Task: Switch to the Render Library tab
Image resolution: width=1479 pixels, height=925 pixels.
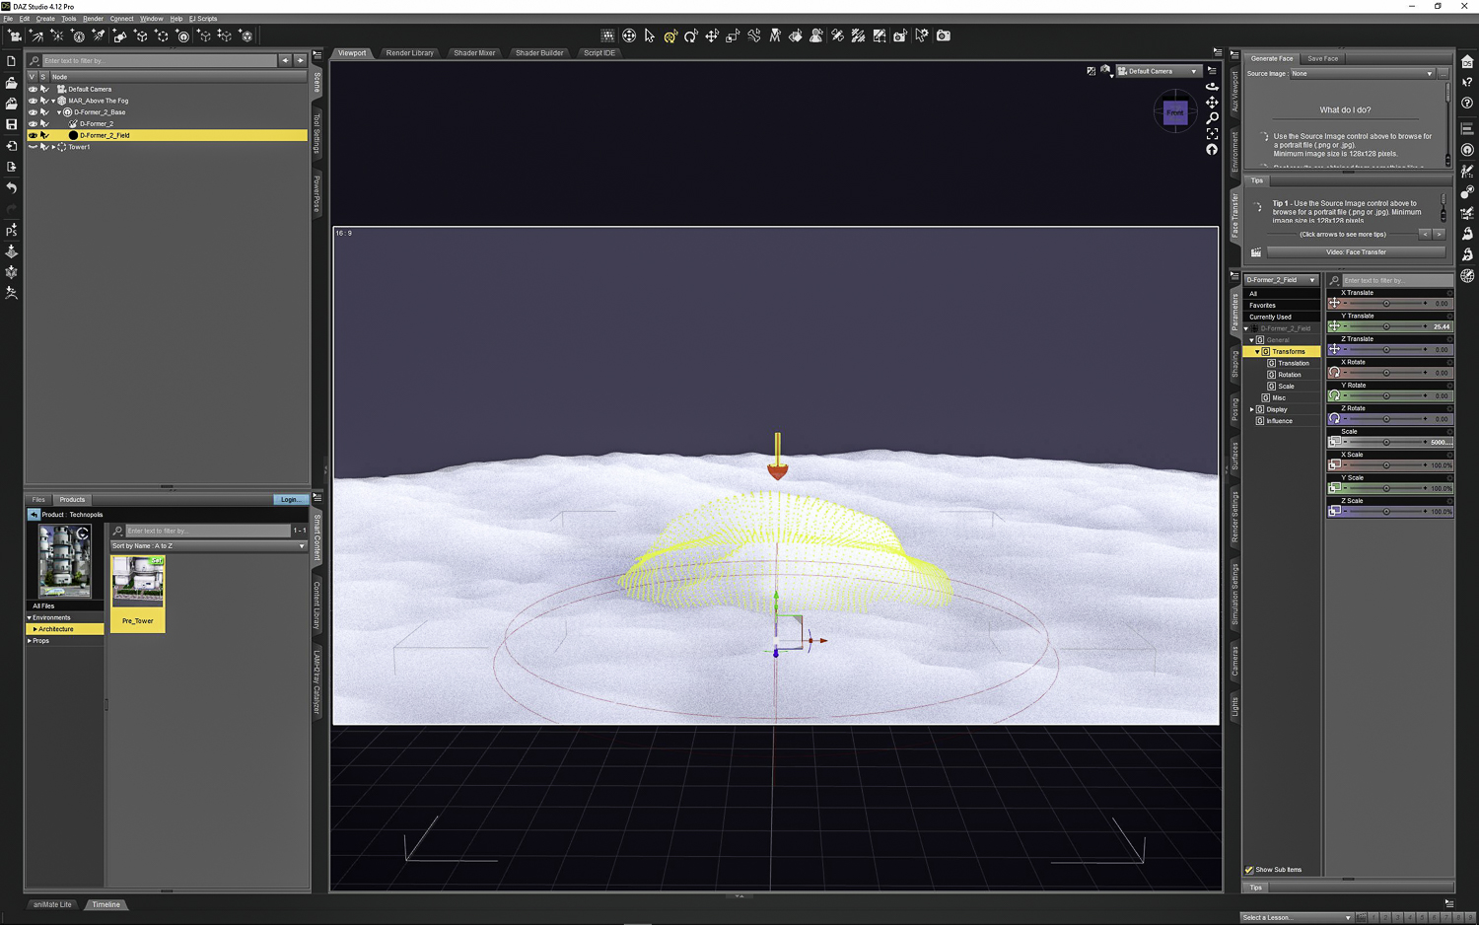Action: (x=409, y=53)
